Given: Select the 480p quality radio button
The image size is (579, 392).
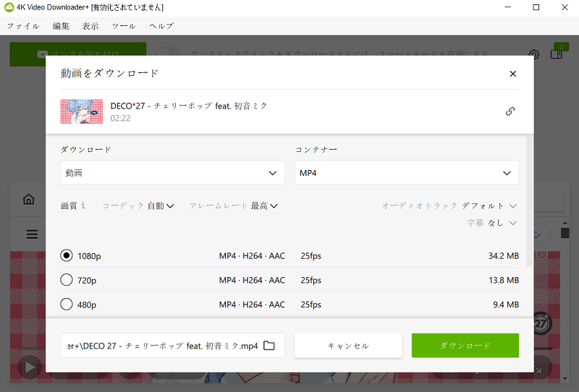Looking at the screenshot, I should (x=67, y=304).
